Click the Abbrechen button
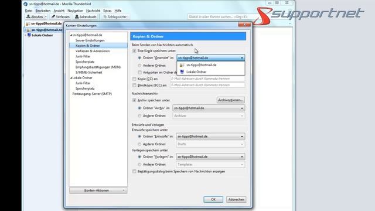The height and width of the screenshot is (211, 375). pyautogui.click(x=236, y=199)
